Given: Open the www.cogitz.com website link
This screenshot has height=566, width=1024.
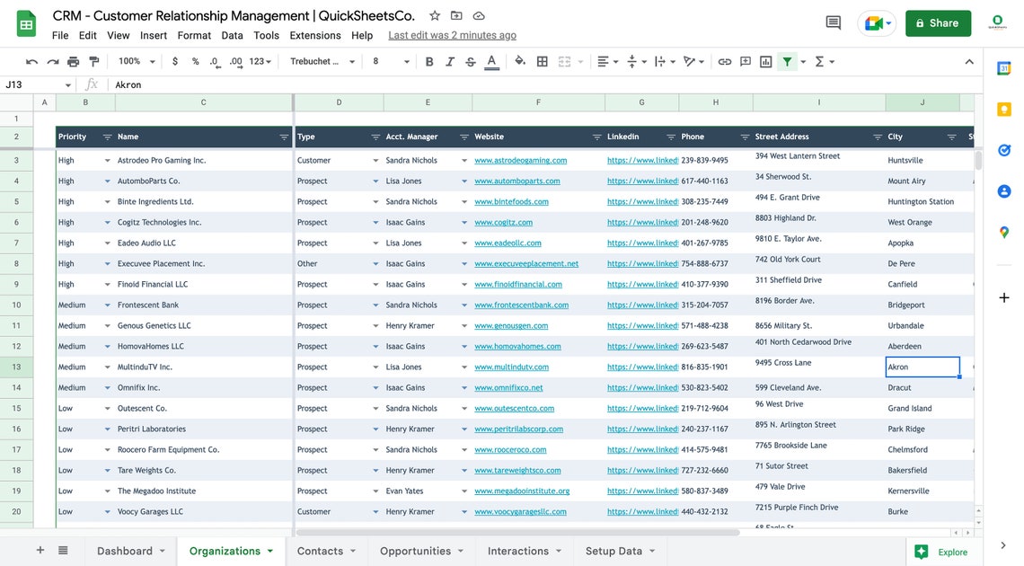Looking at the screenshot, I should (x=503, y=222).
